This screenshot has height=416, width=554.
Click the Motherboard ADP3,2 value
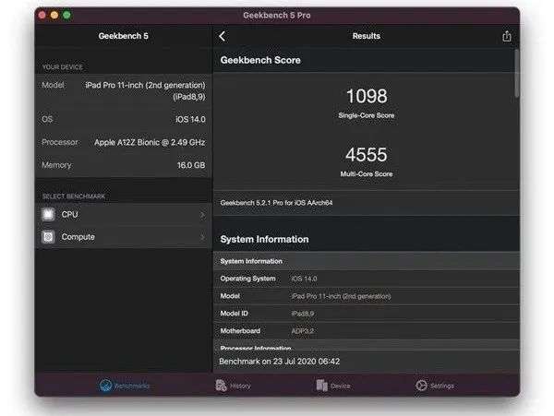303,331
